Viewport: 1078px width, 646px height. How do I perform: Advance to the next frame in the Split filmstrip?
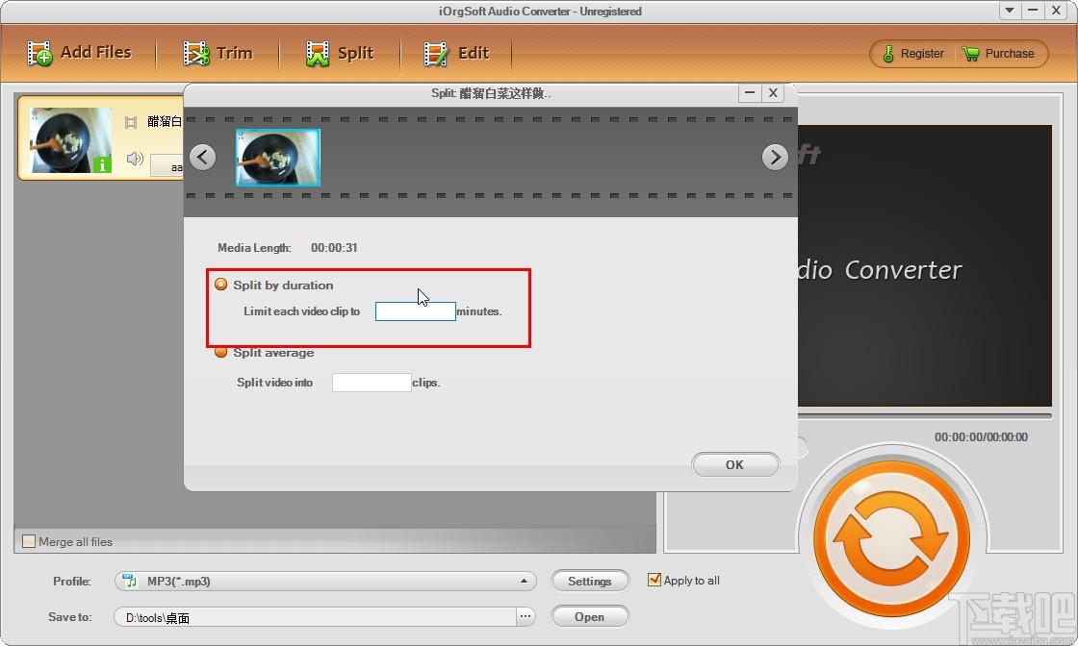(x=775, y=157)
